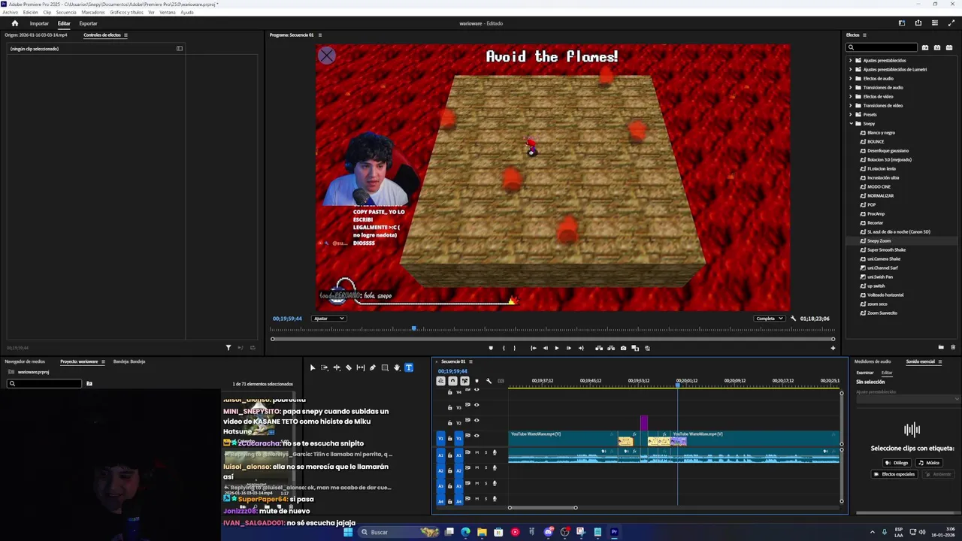Viewport: 962px width, 541px height.
Task: Switch to the Exportar workspace tab
Action: (88, 23)
